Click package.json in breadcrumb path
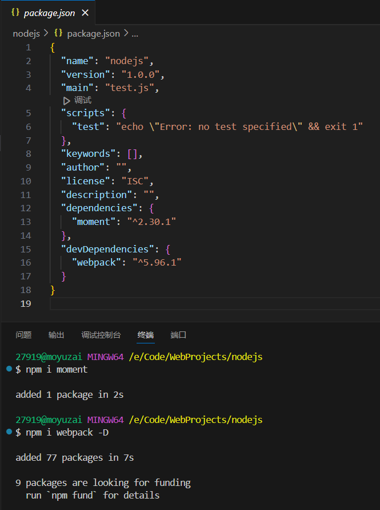The image size is (380, 510). (93, 34)
